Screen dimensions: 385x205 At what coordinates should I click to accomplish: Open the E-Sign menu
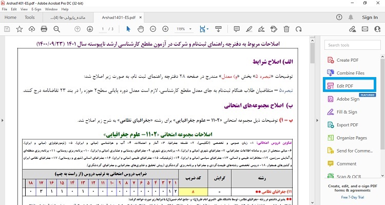click(36, 9)
